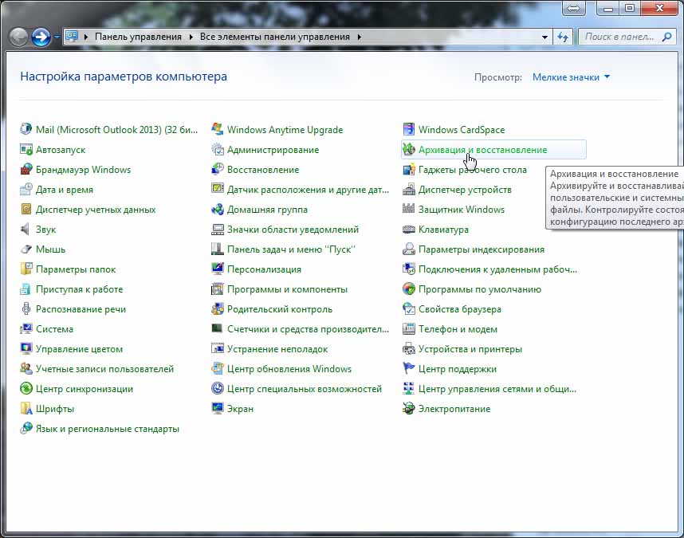Click the Windows CardSpace icon
Viewport: 684px width, 538px height.
point(409,129)
